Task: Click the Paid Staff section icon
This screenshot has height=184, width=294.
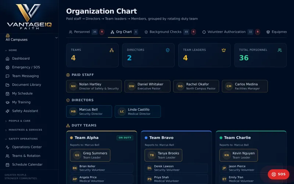Action: (68, 75)
